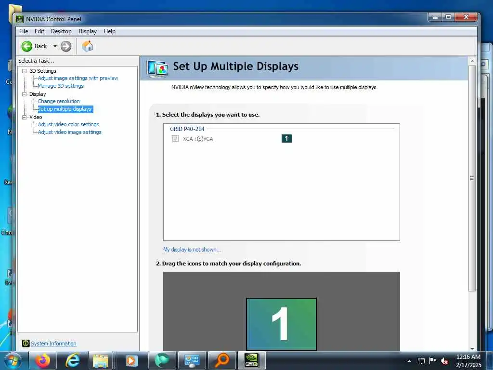Open the Desktop menu
The image size is (493, 370).
(x=61, y=31)
